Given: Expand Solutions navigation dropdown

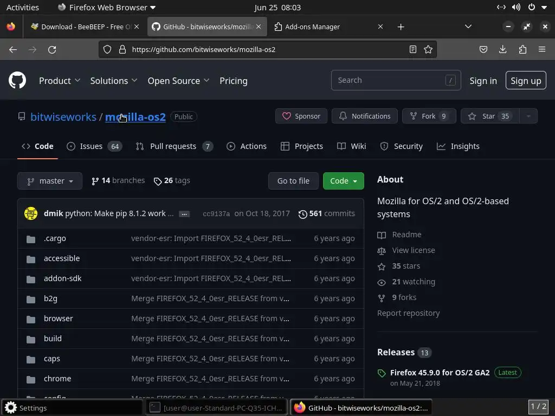Looking at the screenshot, I should tap(114, 81).
